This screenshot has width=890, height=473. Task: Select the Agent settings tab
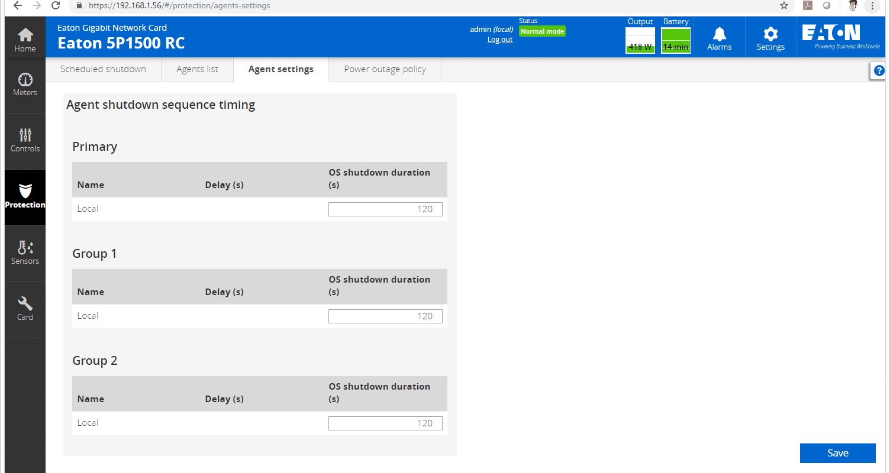281,69
